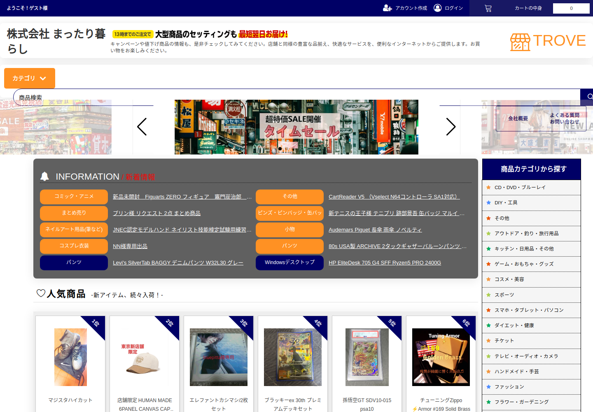Viewport: 593px width, 412px height.
Task: Click star icon beside CD・DVD・ブルーレイ
Action: click(488, 187)
